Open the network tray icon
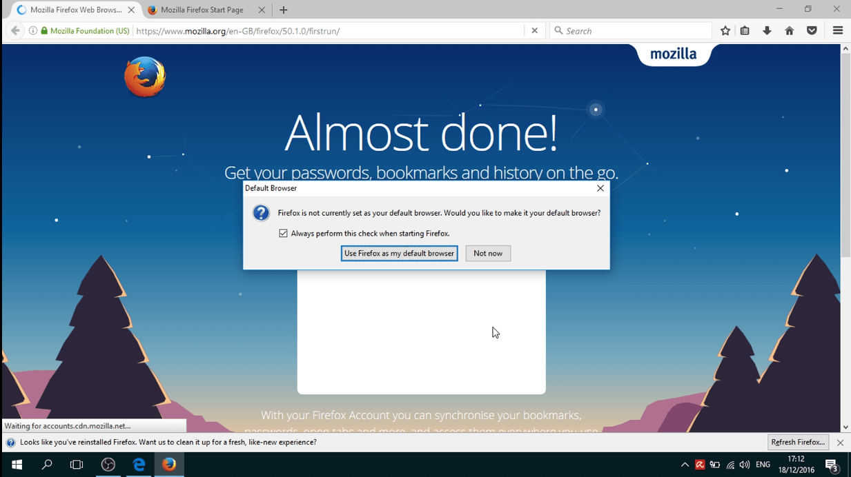This screenshot has width=851, height=477. click(730, 465)
